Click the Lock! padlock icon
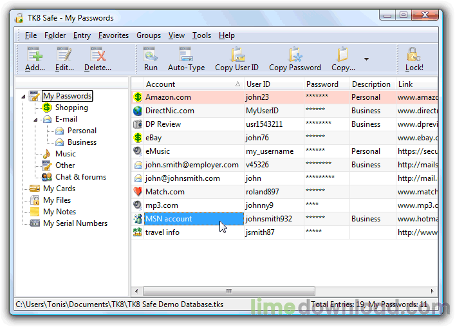The height and width of the screenshot is (327, 455). pos(414,54)
